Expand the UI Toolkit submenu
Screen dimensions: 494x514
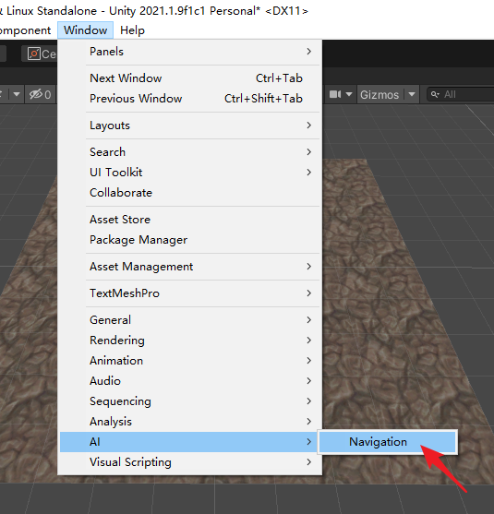(x=189, y=173)
